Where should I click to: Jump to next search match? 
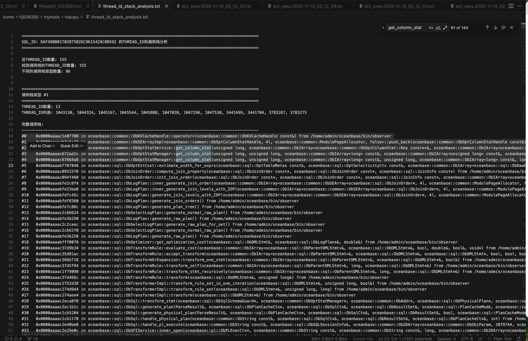(496, 28)
